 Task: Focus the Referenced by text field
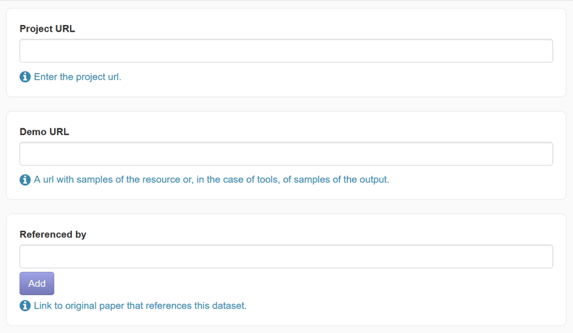click(x=286, y=257)
